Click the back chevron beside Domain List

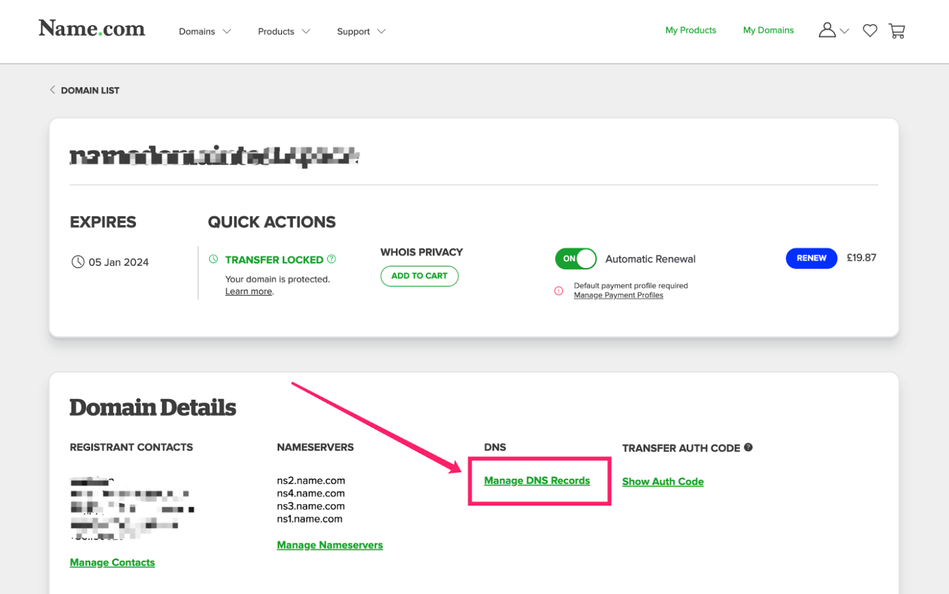pyautogui.click(x=52, y=90)
